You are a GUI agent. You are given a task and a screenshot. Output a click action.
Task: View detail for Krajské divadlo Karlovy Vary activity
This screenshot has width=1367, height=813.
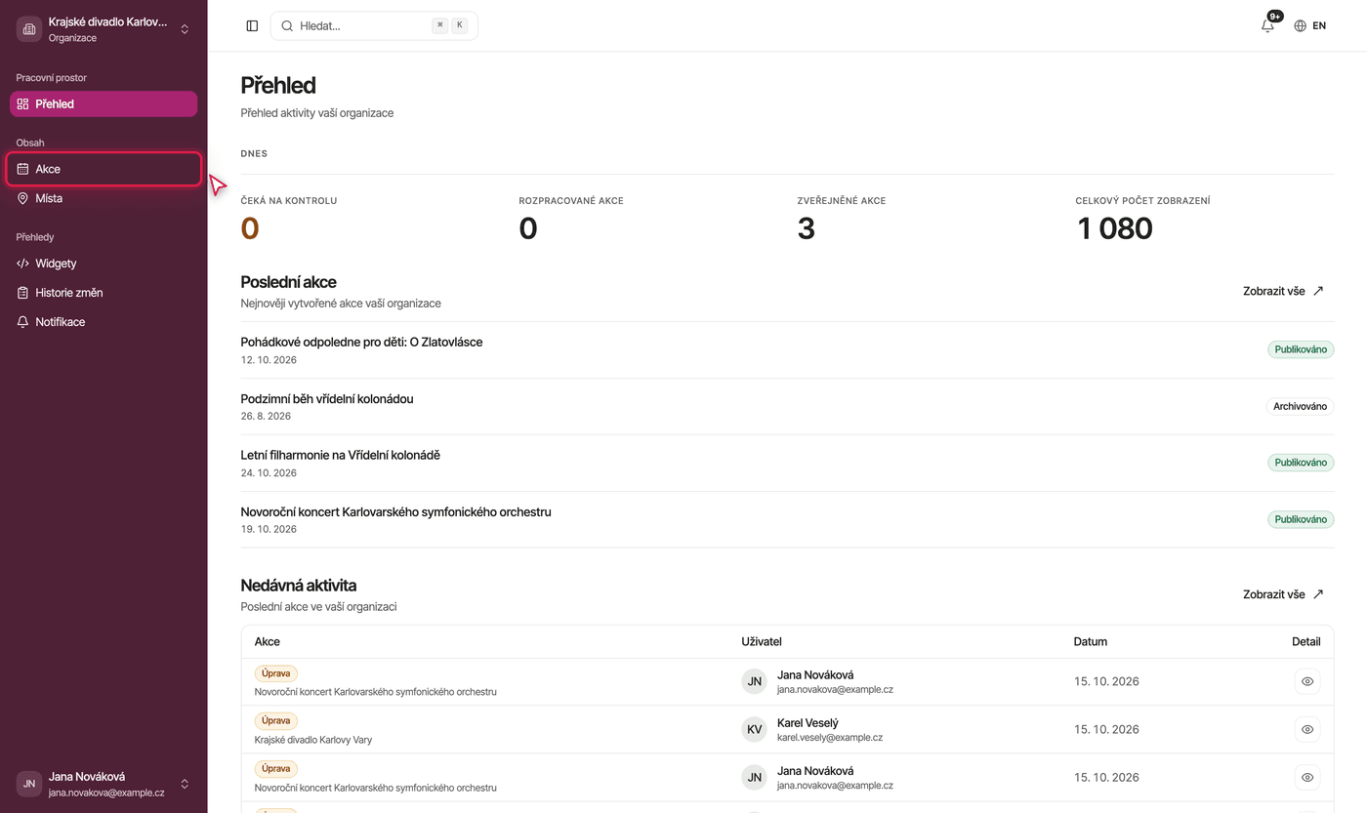(1307, 729)
